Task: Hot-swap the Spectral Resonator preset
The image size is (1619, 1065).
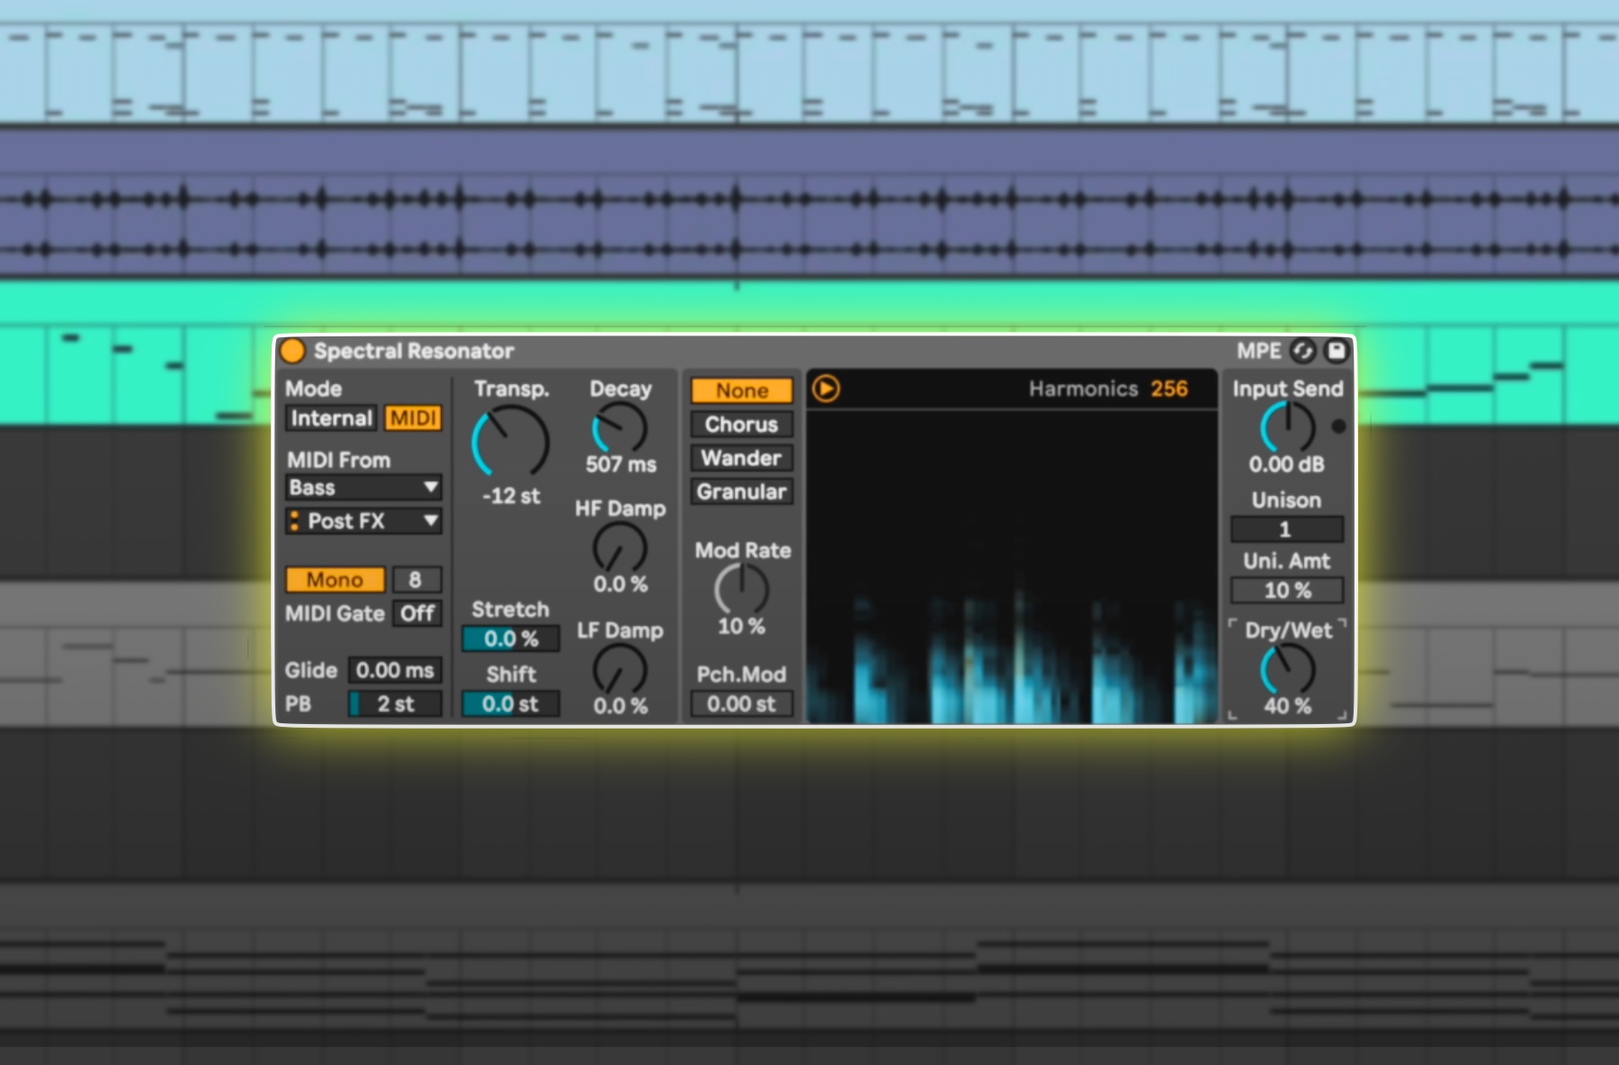Action: [x=1301, y=351]
